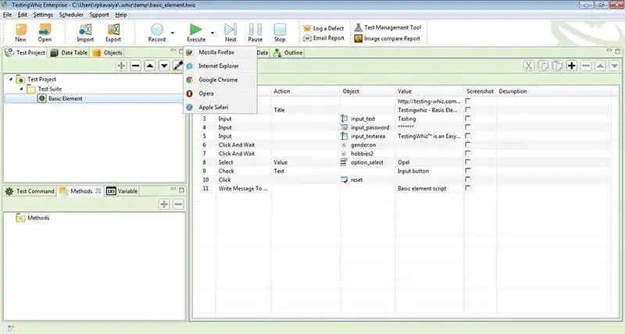Viewport: 625px width, 334px height.
Task: Pause execution with the Pause icon
Action: [x=255, y=32]
